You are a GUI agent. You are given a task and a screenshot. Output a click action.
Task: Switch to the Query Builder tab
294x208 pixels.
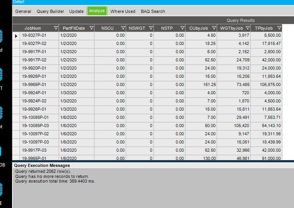[50, 11]
